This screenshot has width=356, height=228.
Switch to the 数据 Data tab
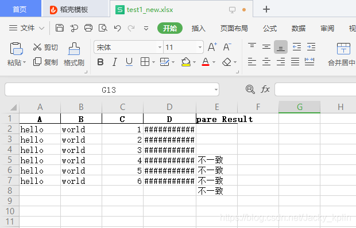(x=299, y=28)
